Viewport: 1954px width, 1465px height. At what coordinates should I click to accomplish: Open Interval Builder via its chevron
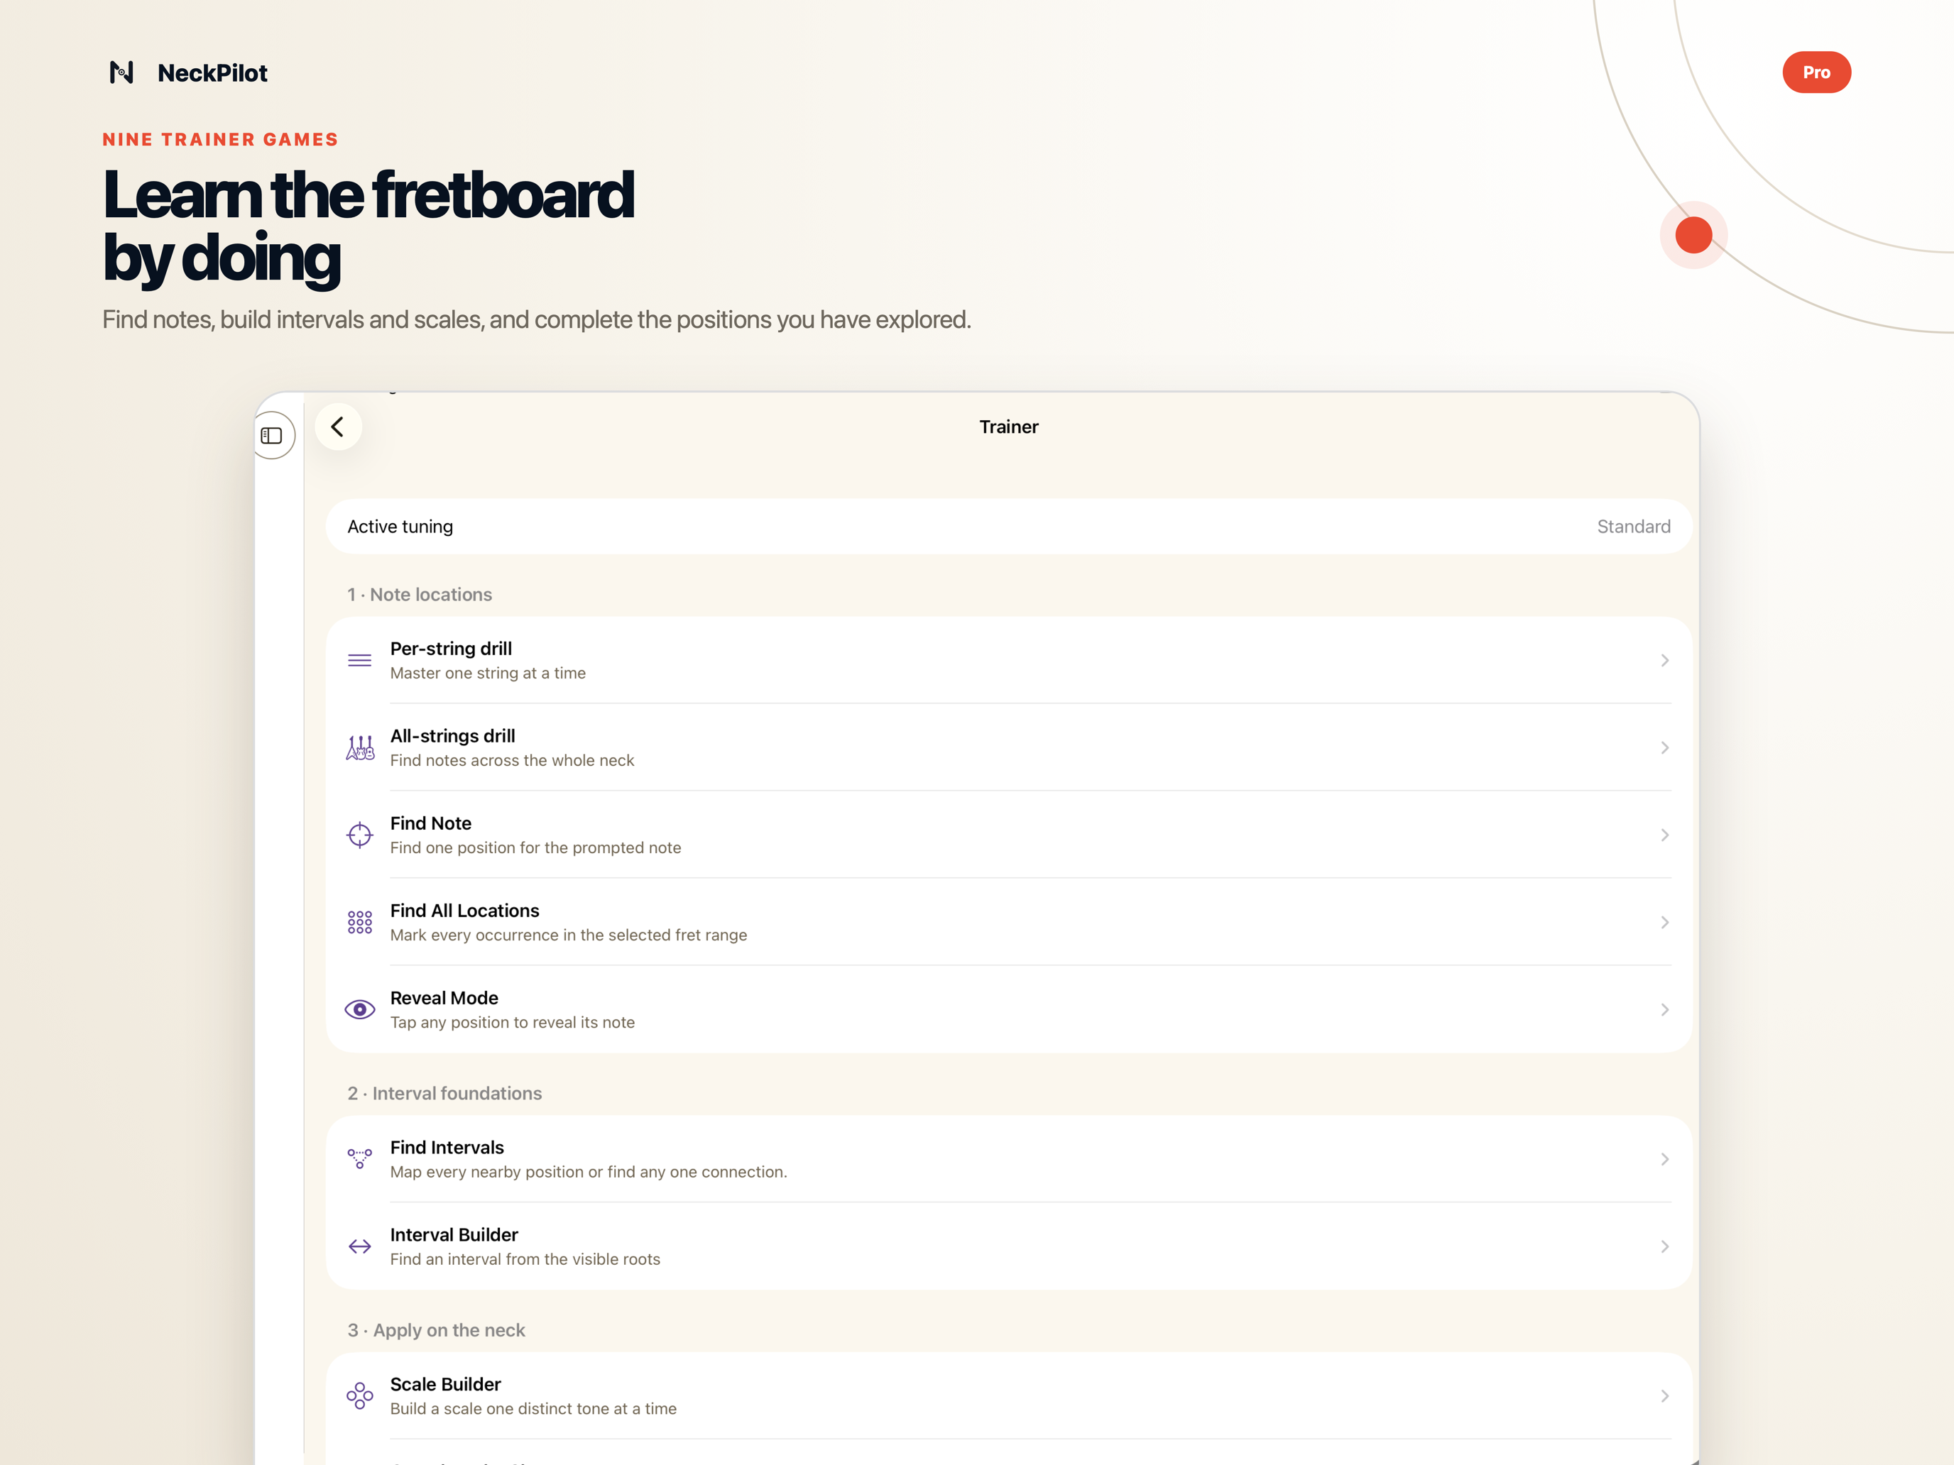(1664, 1246)
